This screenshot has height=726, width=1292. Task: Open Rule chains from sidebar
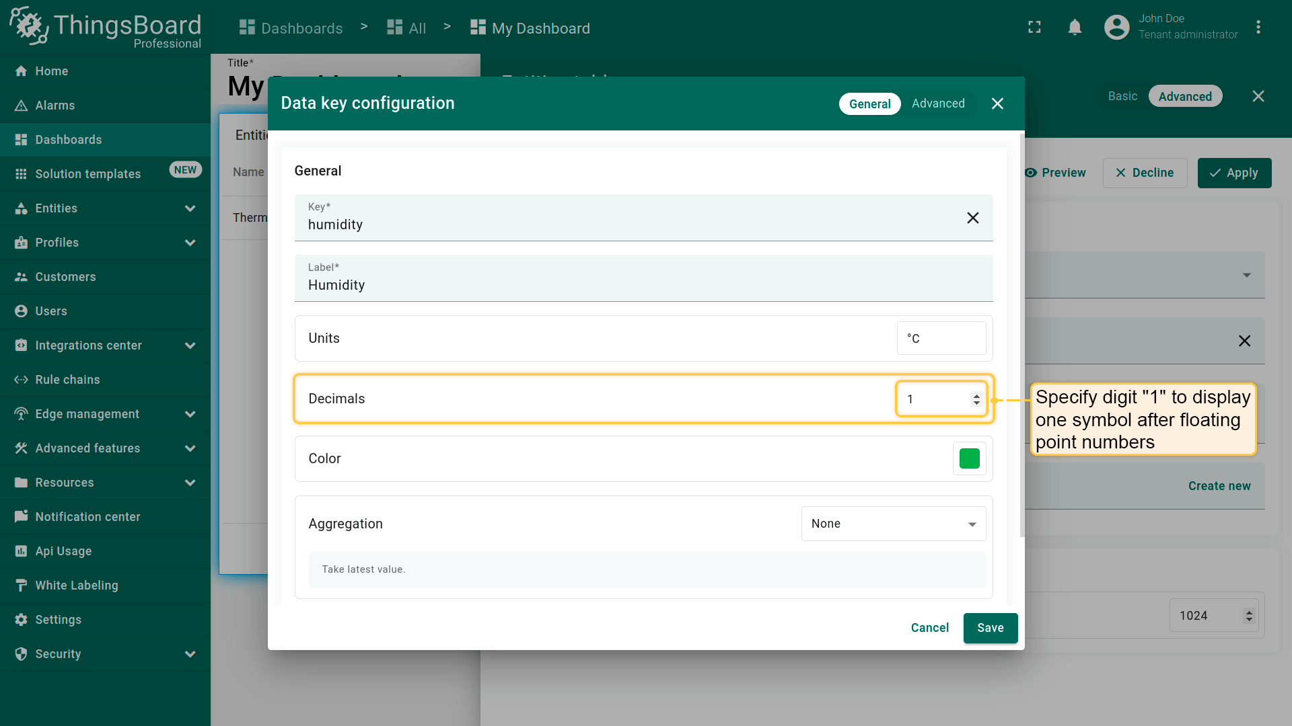pos(67,380)
